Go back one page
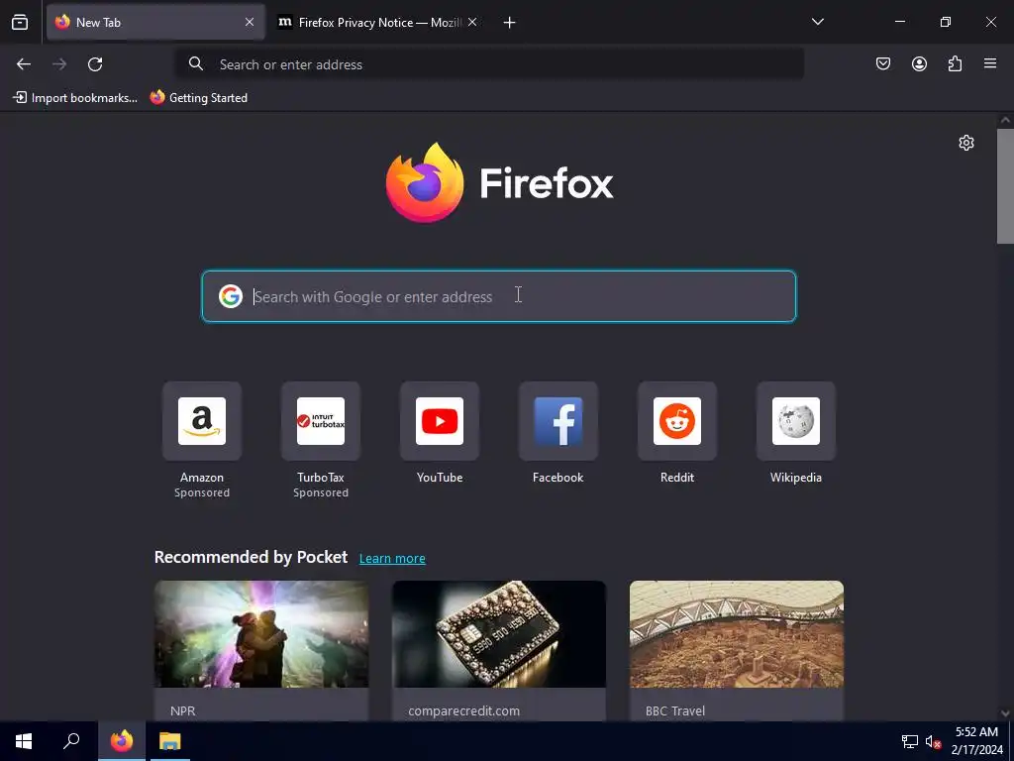1014x761 pixels. 24,64
